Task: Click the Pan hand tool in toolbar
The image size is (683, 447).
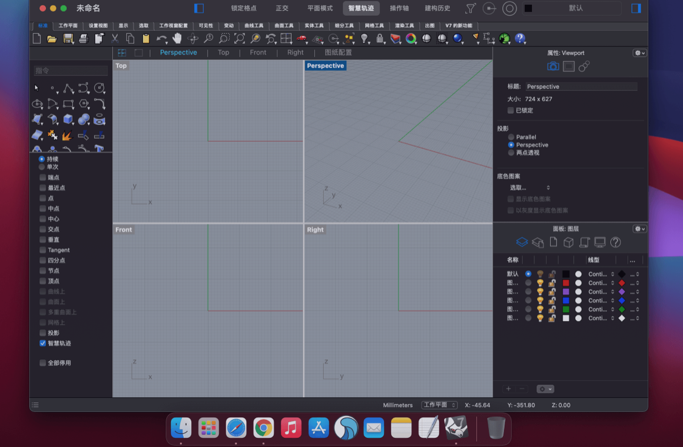Action: point(177,39)
